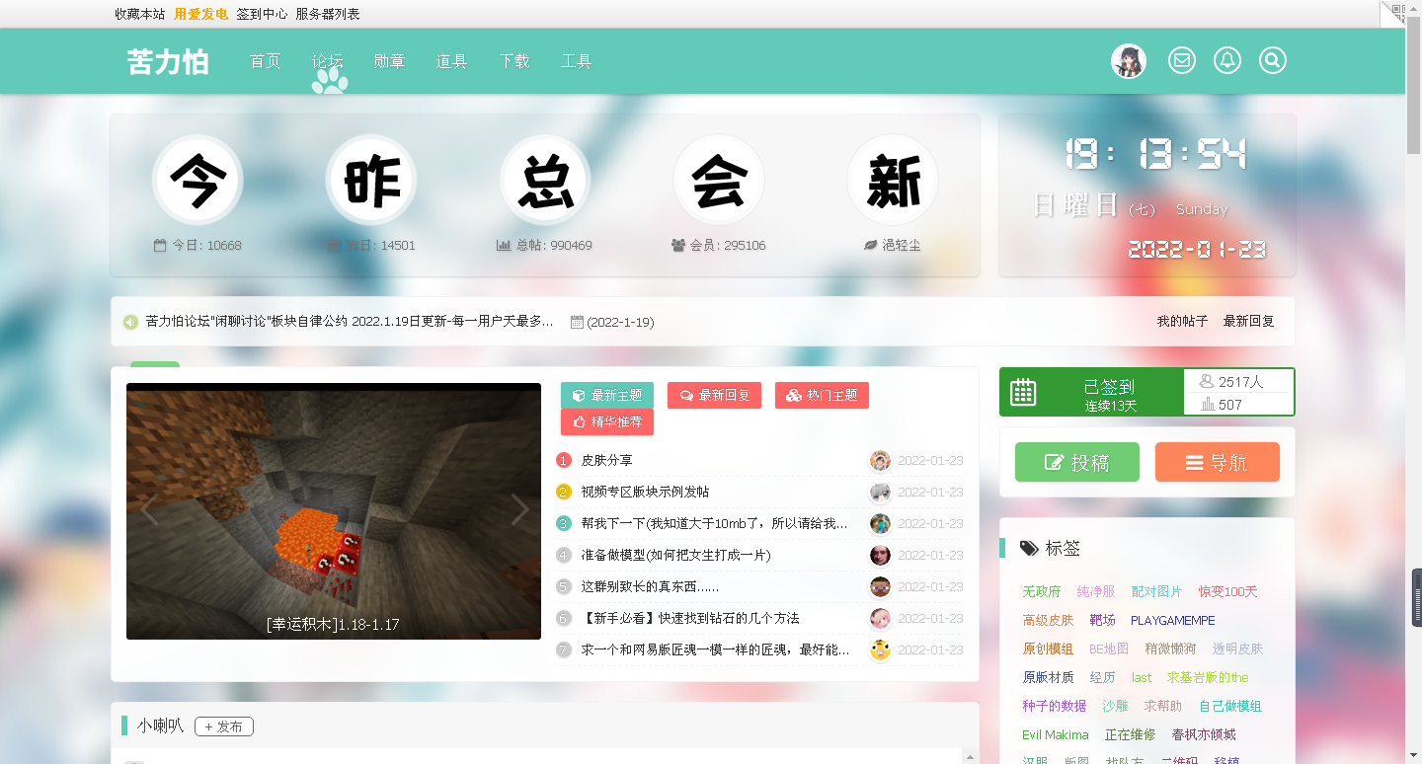The height and width of the screenshot is (764, 1422).
Task: Click author avatar beside 【新手必看】 post
Action: point(880,618)
